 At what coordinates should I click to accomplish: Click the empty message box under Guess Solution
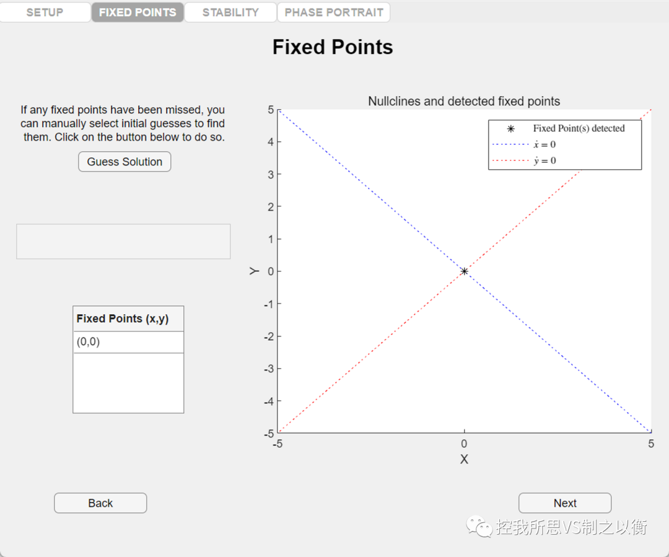[x=123, y=242]
